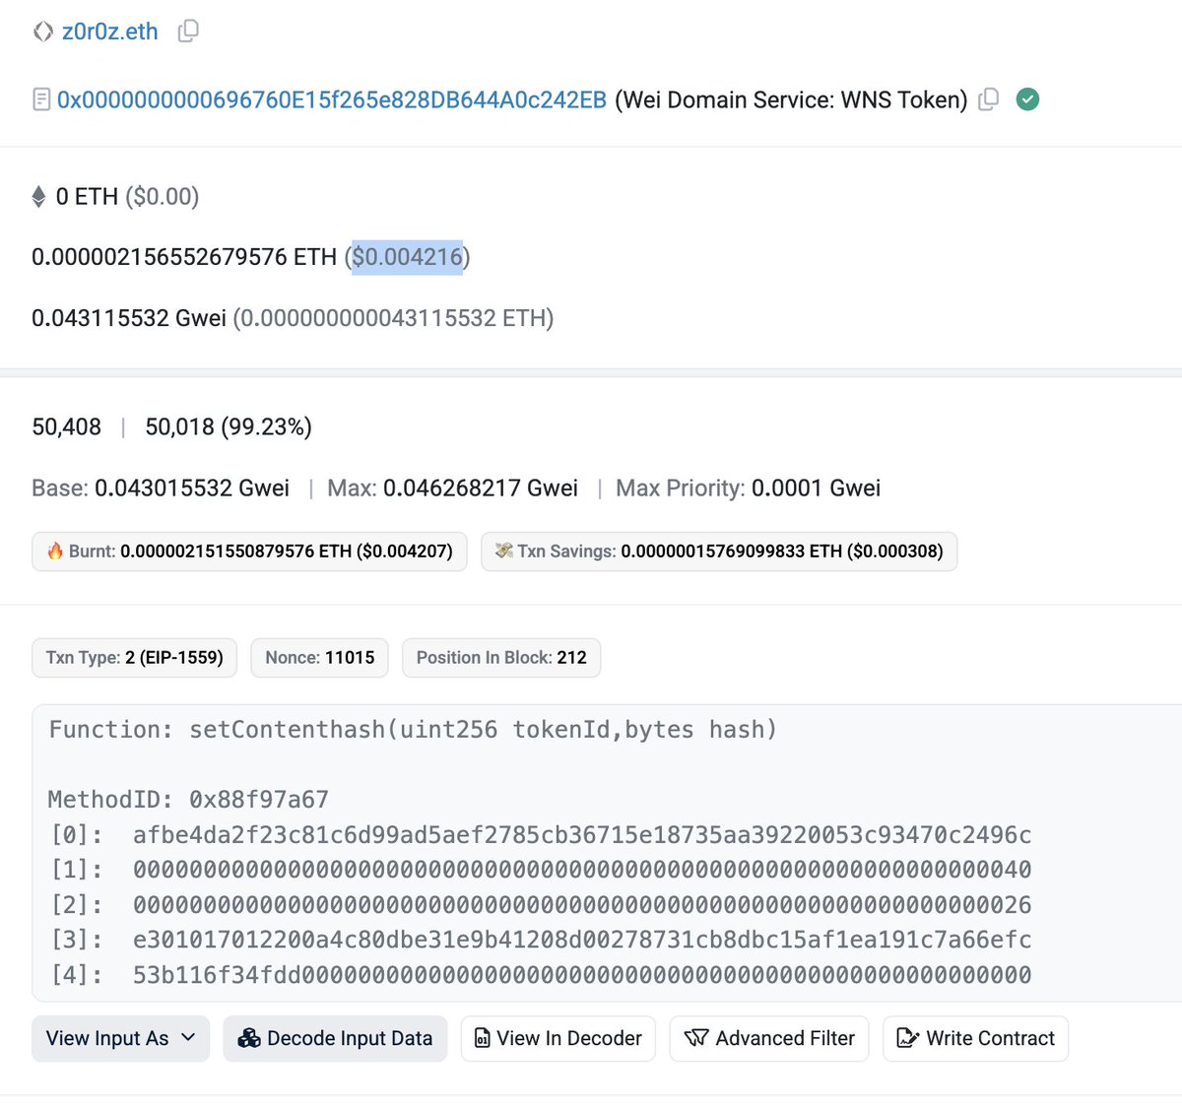Click input data row [0]
The height and width of the screenshot is (1108, 1182).
pyautogui.click(x=541, y=835)
